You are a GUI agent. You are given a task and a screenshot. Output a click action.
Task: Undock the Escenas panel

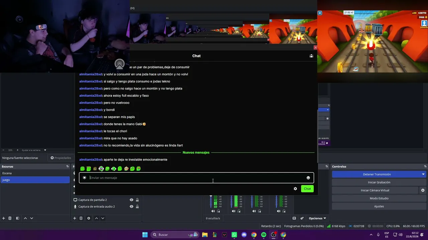tap(68, 166)
